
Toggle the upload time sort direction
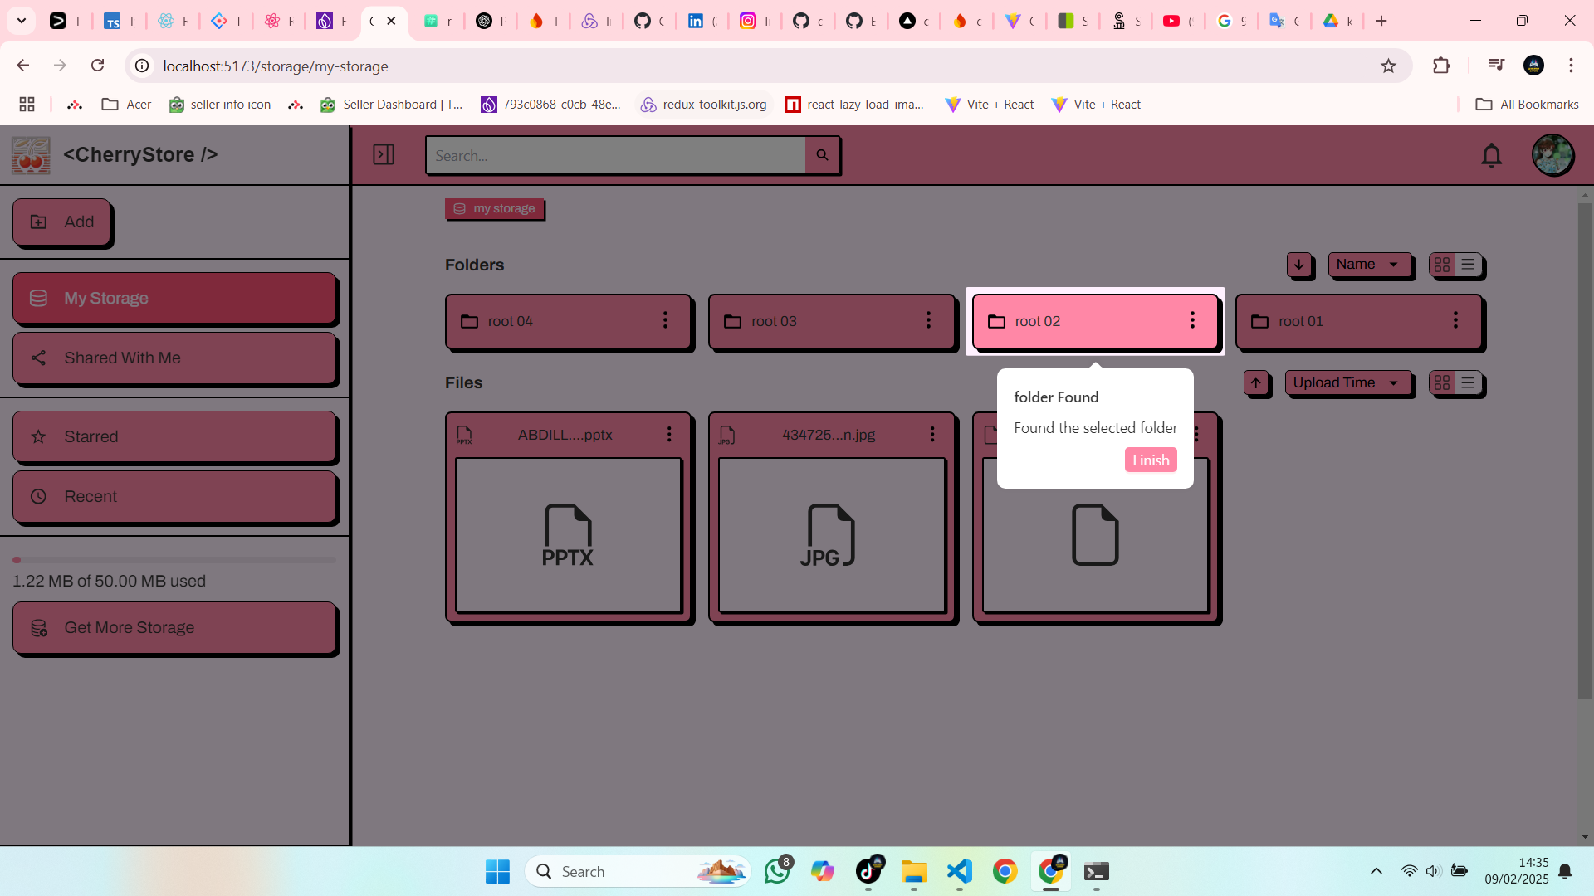point(1257,383)
